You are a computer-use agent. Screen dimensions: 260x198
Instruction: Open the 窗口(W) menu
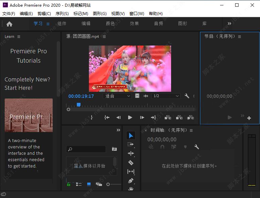point(137,14)
